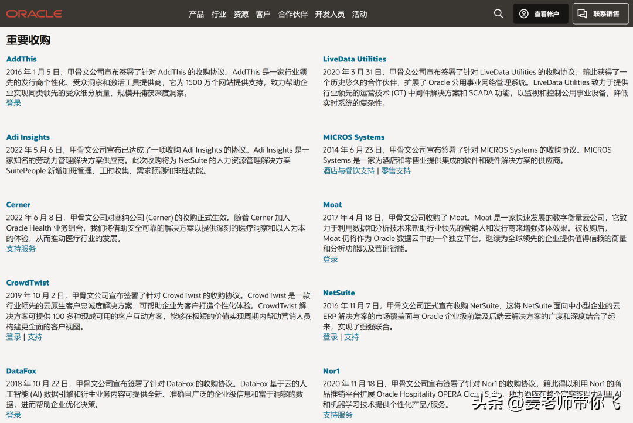Viewport: 633px width, 423px height.
Task: Open 支持服务 link under Nor1
Action: click(338, 415)
